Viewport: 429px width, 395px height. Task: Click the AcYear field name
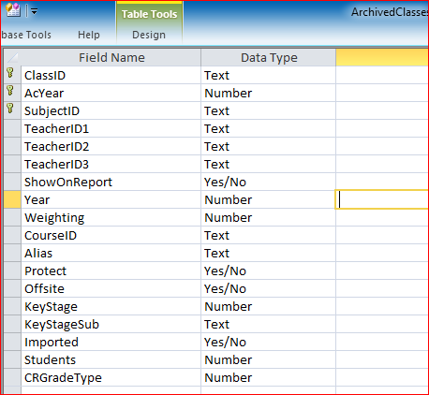44,94
